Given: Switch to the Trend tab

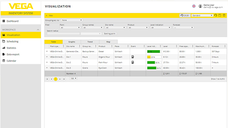Looking at the screenshot, I should 90,42.
